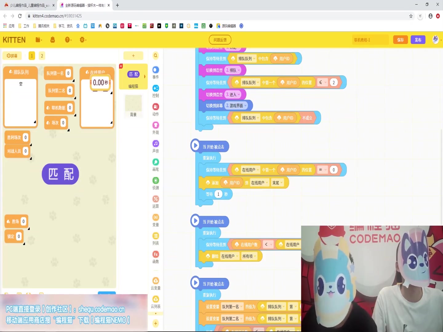
Task: Switch to screen tab 2
Action: [x=42, y=56]
